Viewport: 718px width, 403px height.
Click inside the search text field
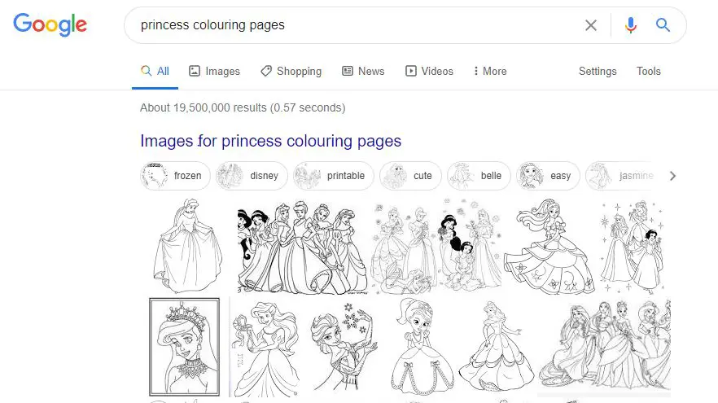(x=357, y=25)
